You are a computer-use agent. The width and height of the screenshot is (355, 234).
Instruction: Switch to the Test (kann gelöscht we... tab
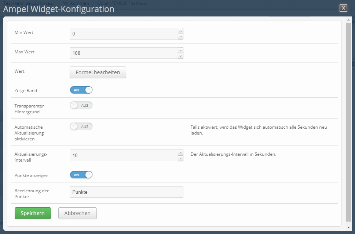tap(29, 3)
